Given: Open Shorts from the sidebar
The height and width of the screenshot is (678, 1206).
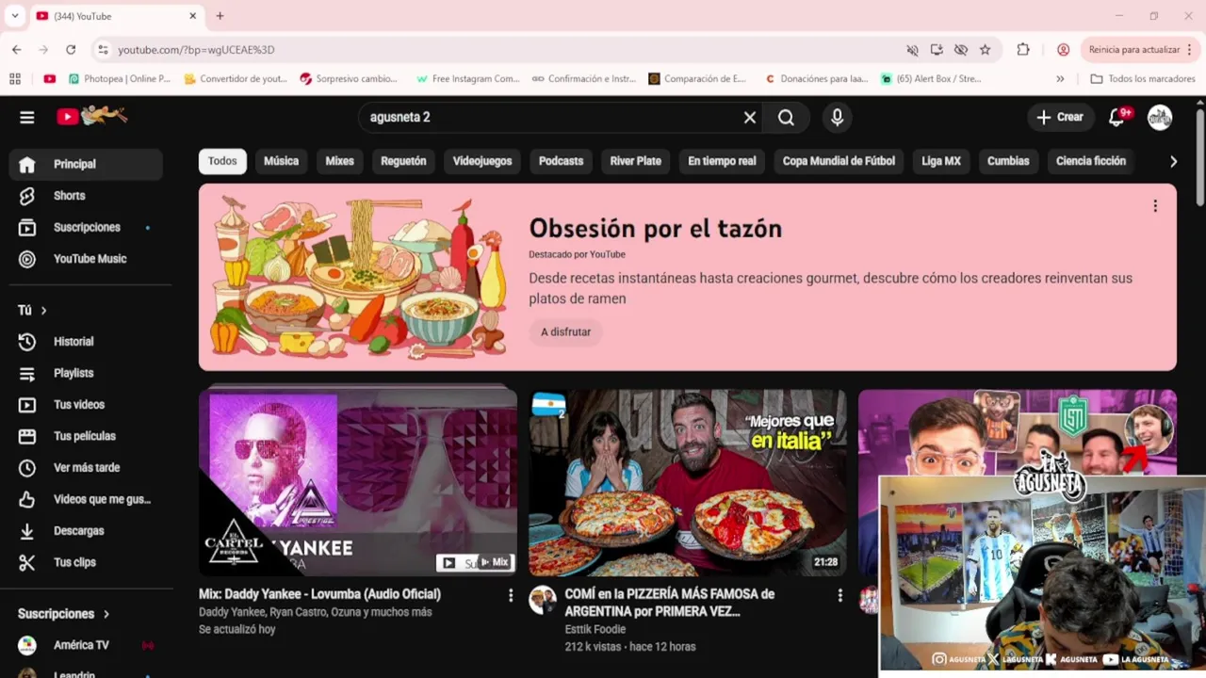Looking at the screenshot, I should [86, 196].
